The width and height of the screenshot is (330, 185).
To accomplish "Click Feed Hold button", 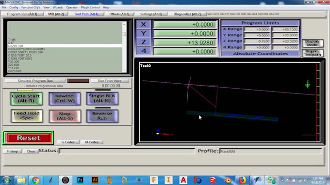I will point(27,116).
